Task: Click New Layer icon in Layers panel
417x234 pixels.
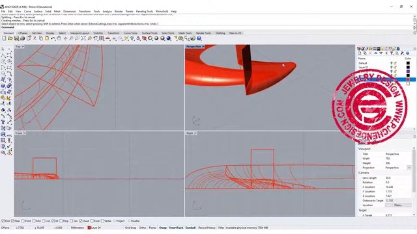Action: [360, 53]
